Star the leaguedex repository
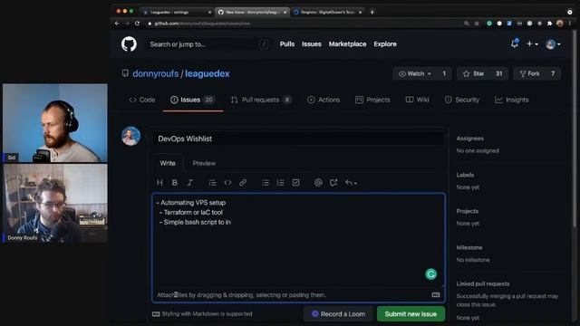 pos(473,74)
